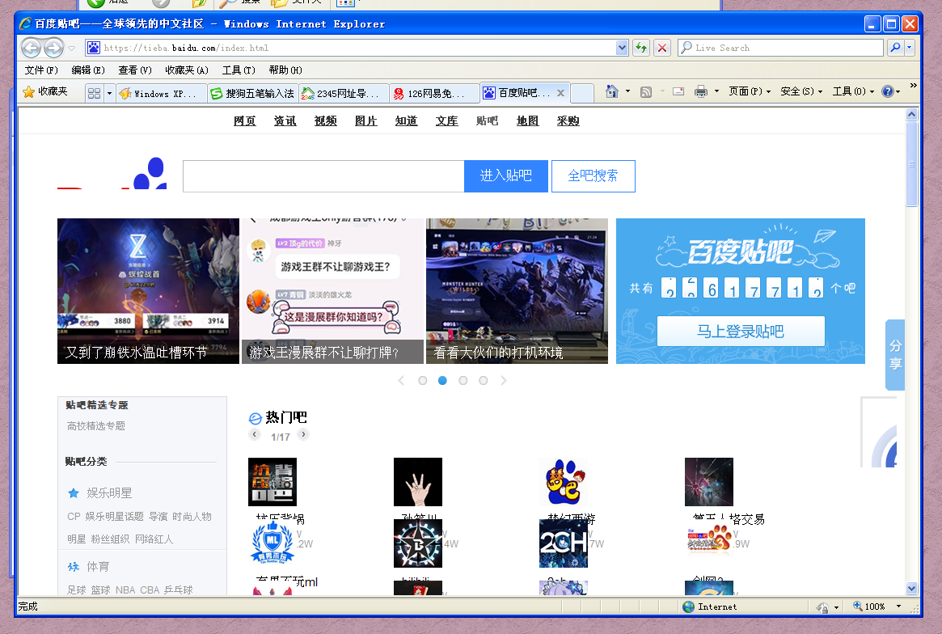This screenshot has height=634, width=942.
Task: Click the Live Search magnifier button
Action: tap(895, 48)
